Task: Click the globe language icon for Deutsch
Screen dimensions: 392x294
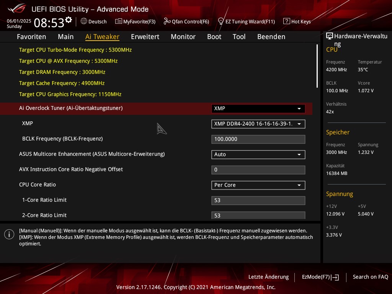Action: tap(84, 21)
